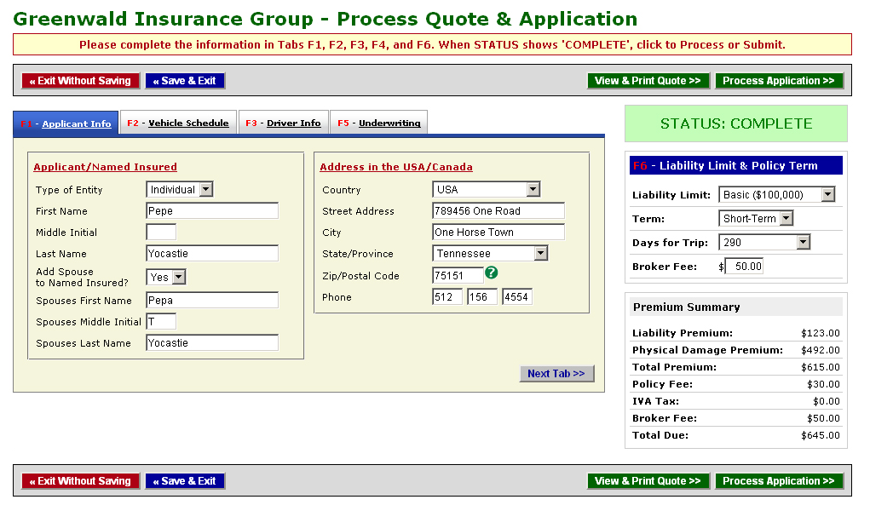Click the top View & Print Quote button
The width and height of the screenshot is (870, 511).
pos(648,81)
